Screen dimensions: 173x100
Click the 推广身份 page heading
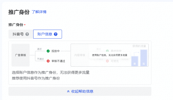(19, 12)
